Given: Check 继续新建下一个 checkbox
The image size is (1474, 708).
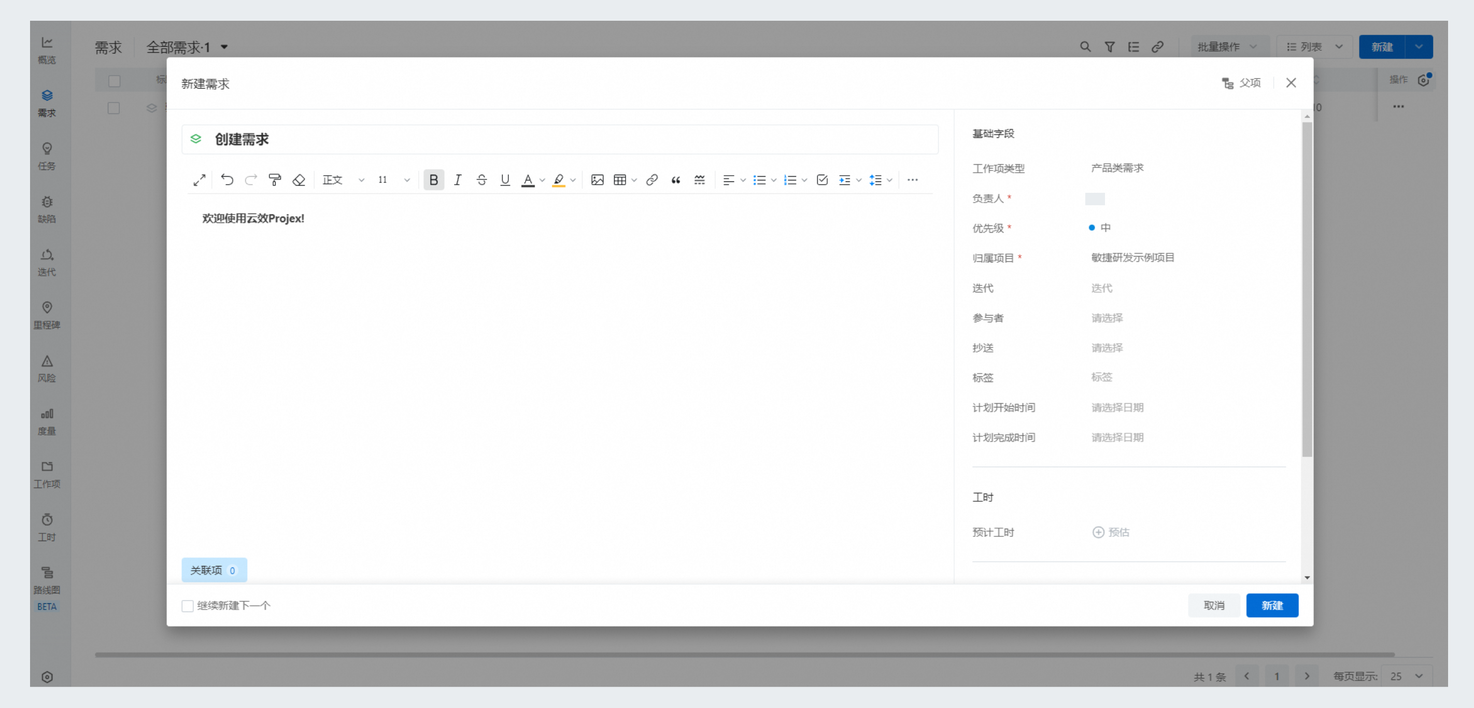Looking at the screenshot, I should click(187, 605).
